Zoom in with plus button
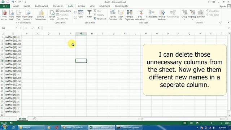Screen dimensions: 231x130 [x=222, y=123]
